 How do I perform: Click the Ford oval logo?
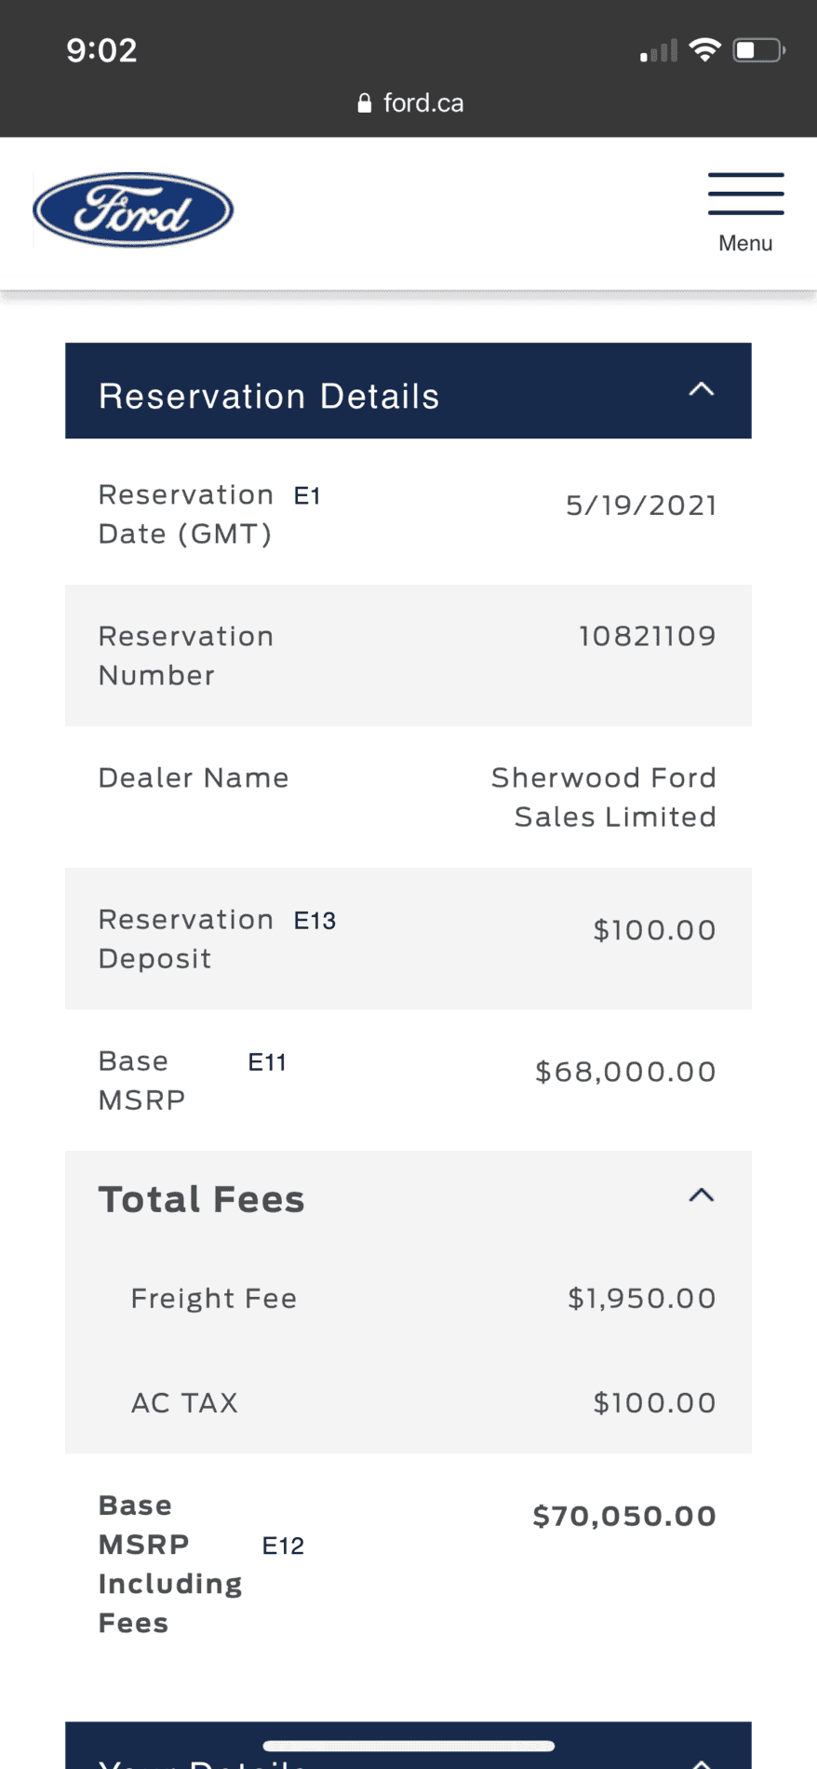click(133, 209)
